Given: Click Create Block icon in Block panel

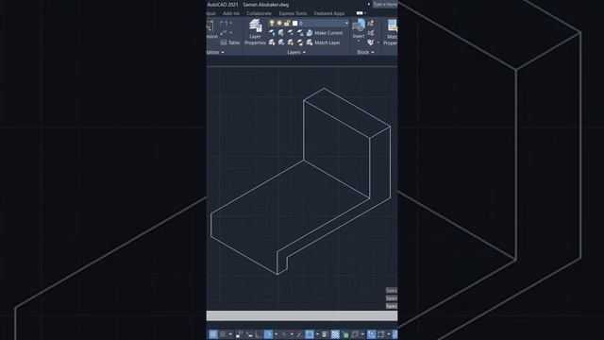Looking at the screenshot, I should click(x=370, y=24).
